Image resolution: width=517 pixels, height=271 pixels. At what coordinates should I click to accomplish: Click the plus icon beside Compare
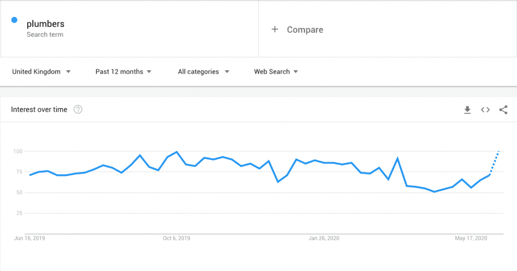pos(275,29)
